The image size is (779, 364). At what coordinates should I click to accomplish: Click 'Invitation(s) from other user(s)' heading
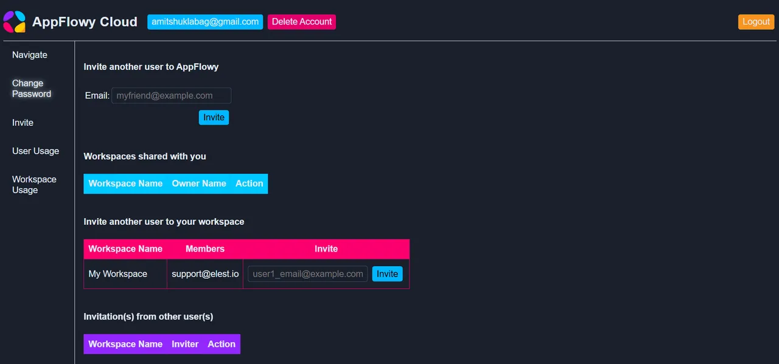(148, 317)
